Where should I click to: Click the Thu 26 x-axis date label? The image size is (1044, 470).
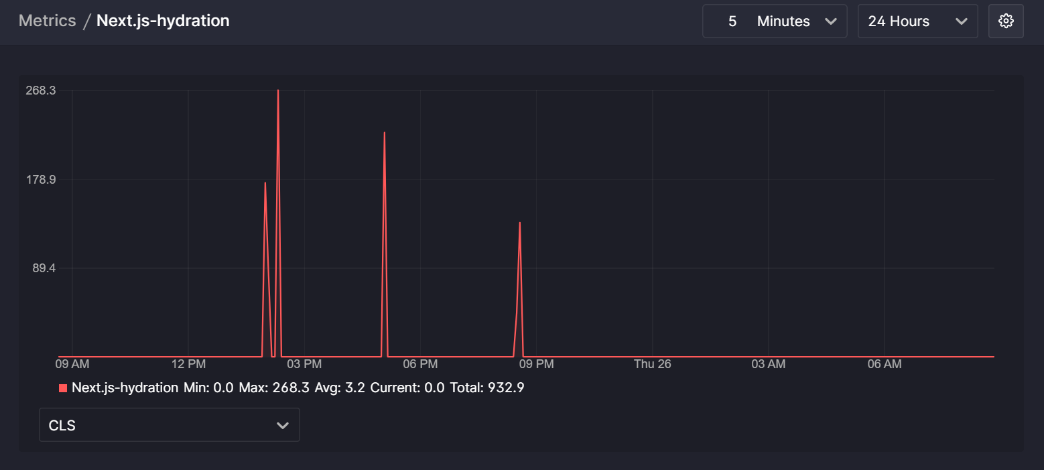pyautogui.click(x=653, y=364)
